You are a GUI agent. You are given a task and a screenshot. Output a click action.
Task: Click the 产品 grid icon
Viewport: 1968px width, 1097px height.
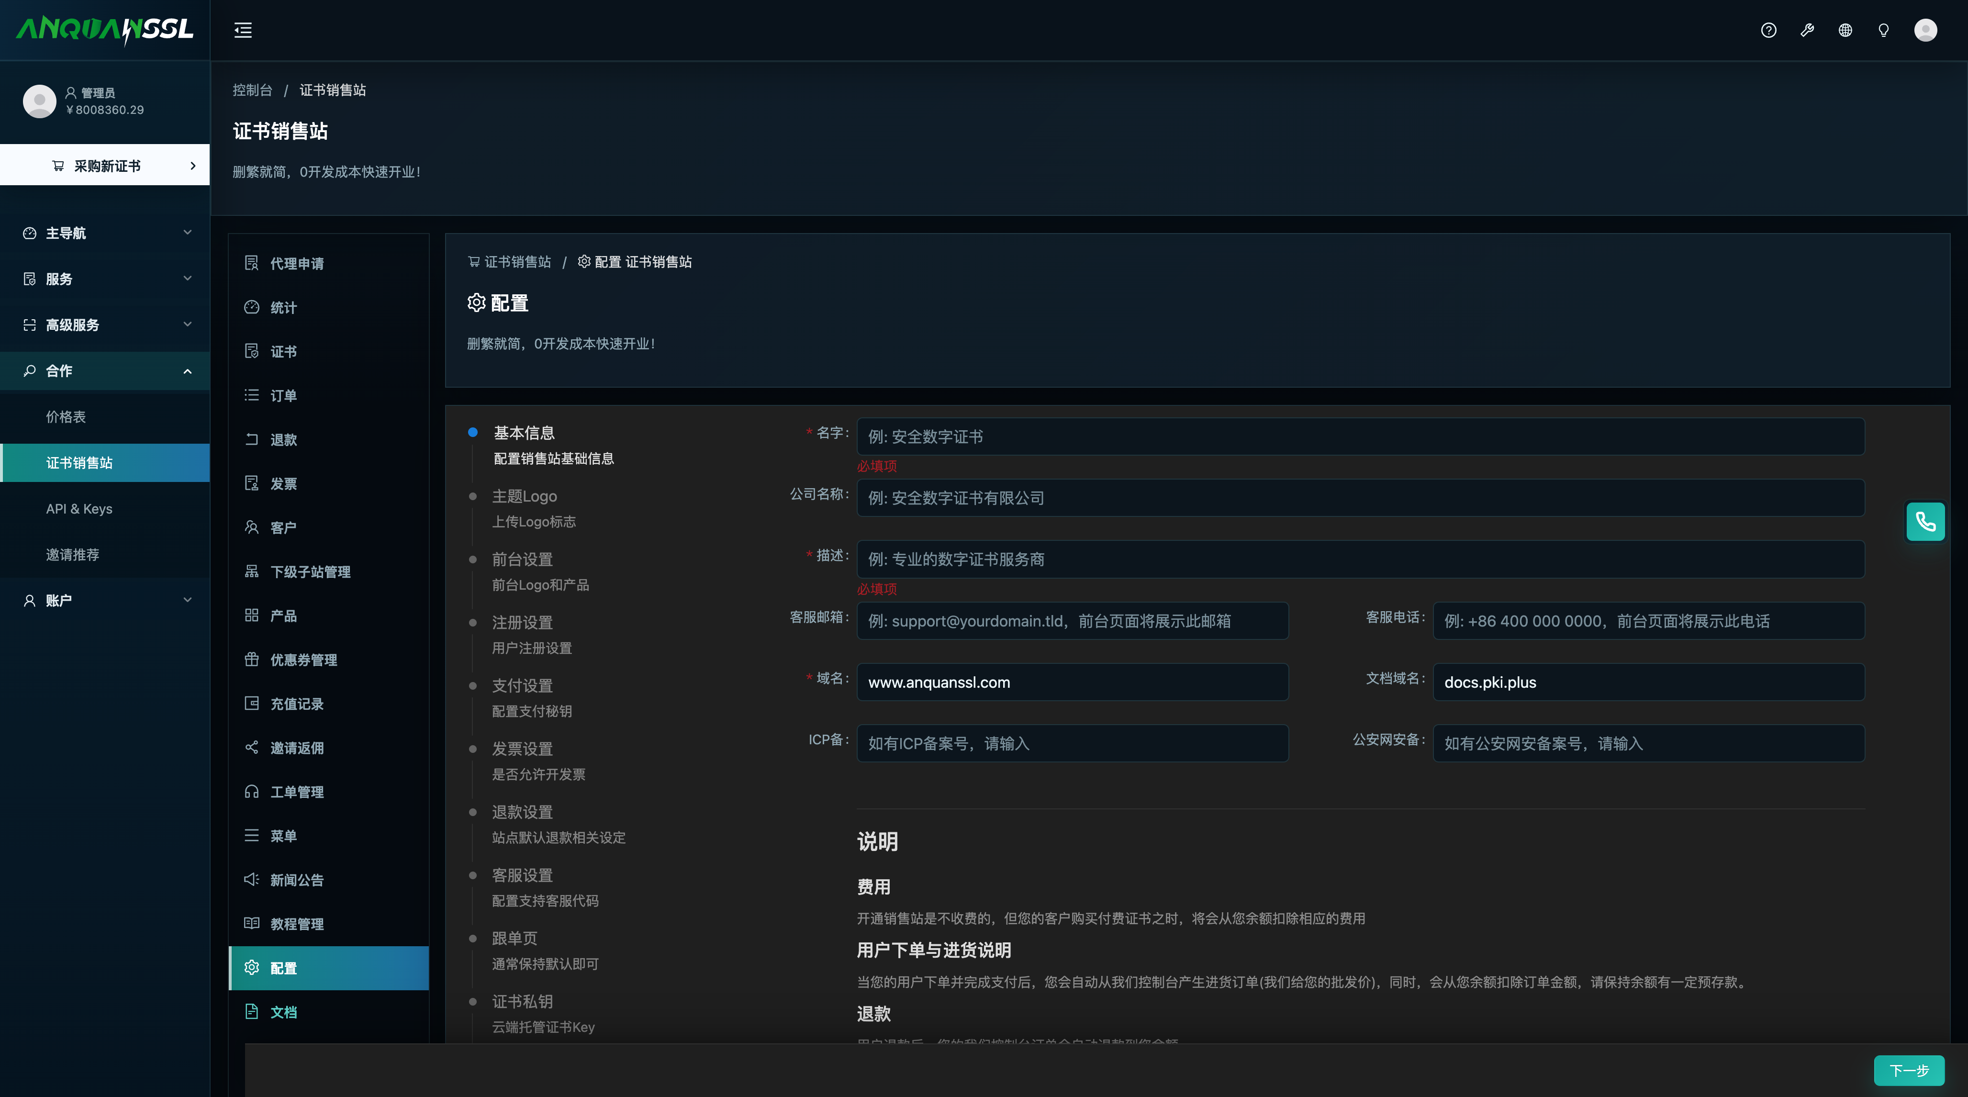pos(251,616)
